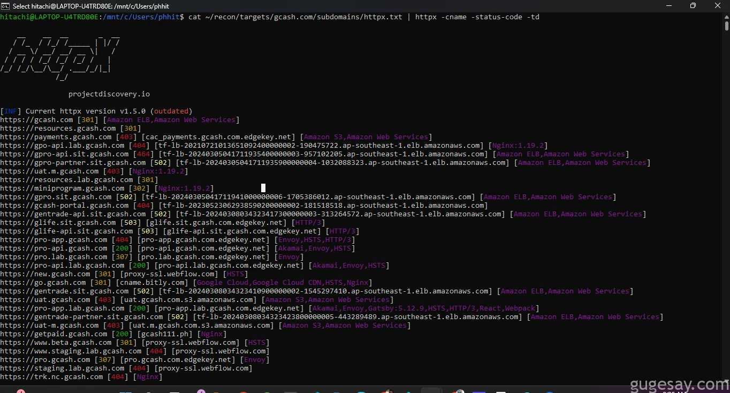This screenshot has height=393, width=730.
Task: Click 'https://resources.gcash.com' URL
Action: pyautogui.click(x=58, y=128)
